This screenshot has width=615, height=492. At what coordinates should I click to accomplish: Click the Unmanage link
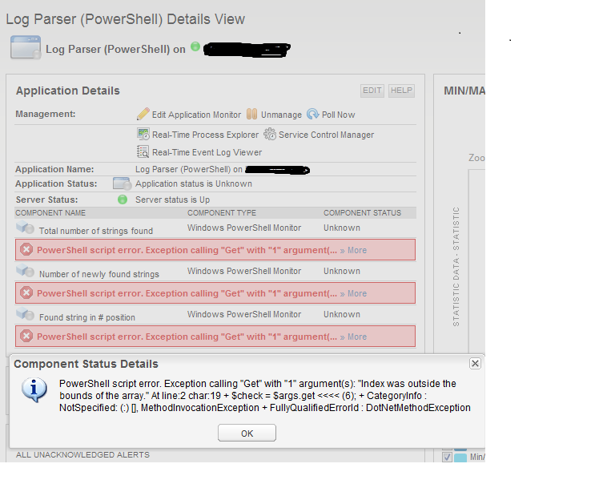tap(282, 115)
